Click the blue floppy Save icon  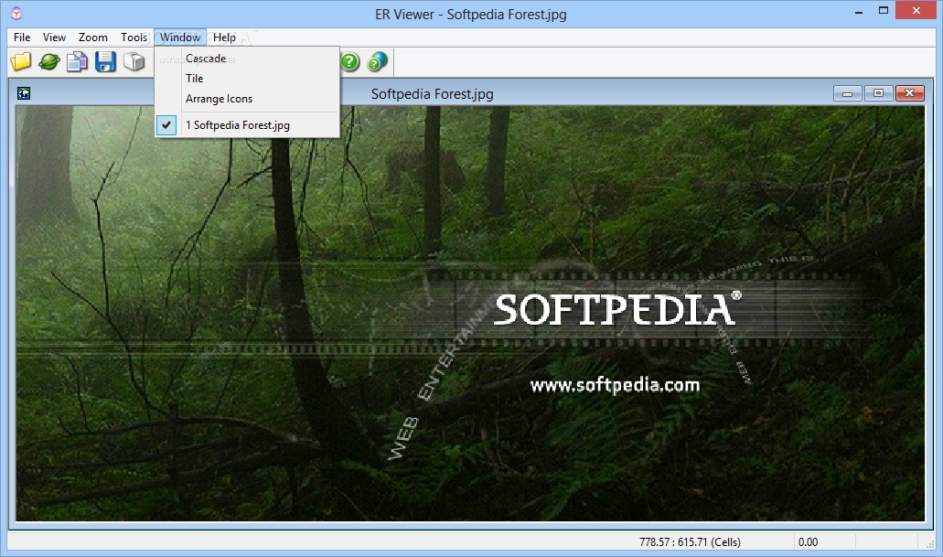point(105,61)
